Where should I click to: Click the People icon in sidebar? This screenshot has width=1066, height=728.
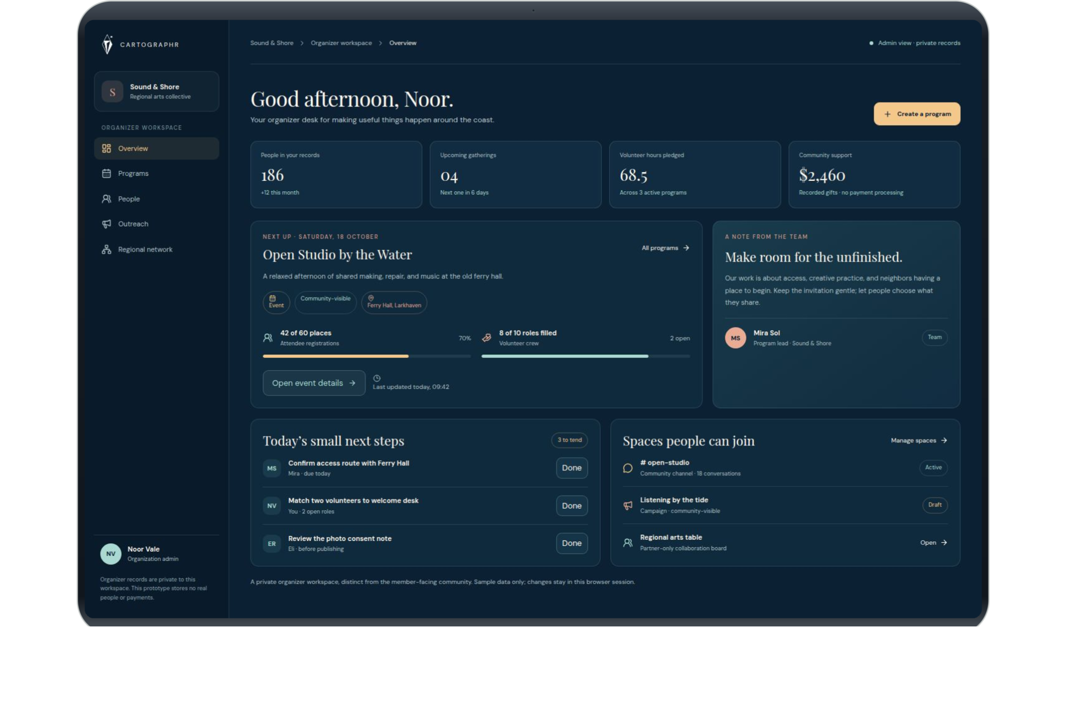point(106,199)
